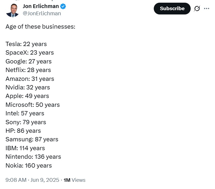Open the three-dot more options menu

point(206,9)
